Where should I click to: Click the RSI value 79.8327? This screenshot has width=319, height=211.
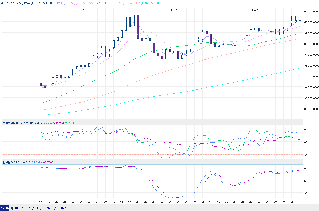click(49, 123)
